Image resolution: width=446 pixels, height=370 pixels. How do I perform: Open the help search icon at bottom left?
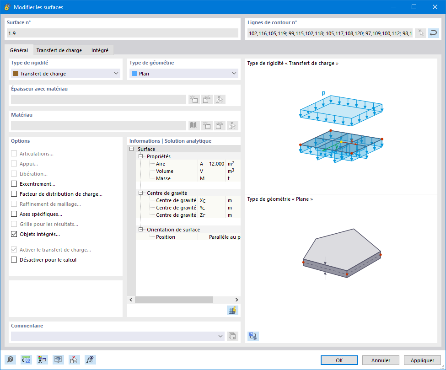coord(10,360)
